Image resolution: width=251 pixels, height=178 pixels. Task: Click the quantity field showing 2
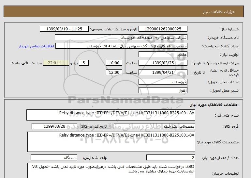pyautogui.click(x=170, y=158)
